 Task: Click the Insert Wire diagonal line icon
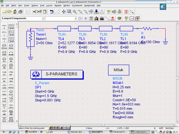click(x=107, y=18)
